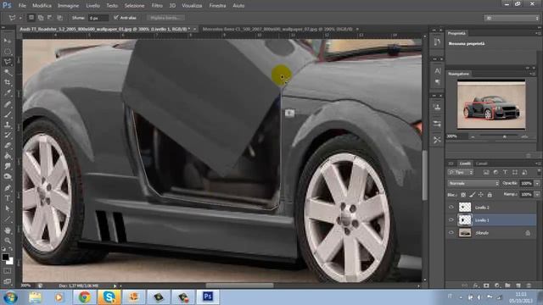Image resolution: width=543 pixels, height=305 pixels.
Task: Click the foreground color swatch
Action: pyautogui.click(x=5, y=257)
